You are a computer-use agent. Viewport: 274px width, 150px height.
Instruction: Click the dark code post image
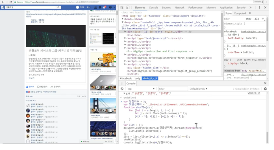pyautogui.click(x=56, y=36)
